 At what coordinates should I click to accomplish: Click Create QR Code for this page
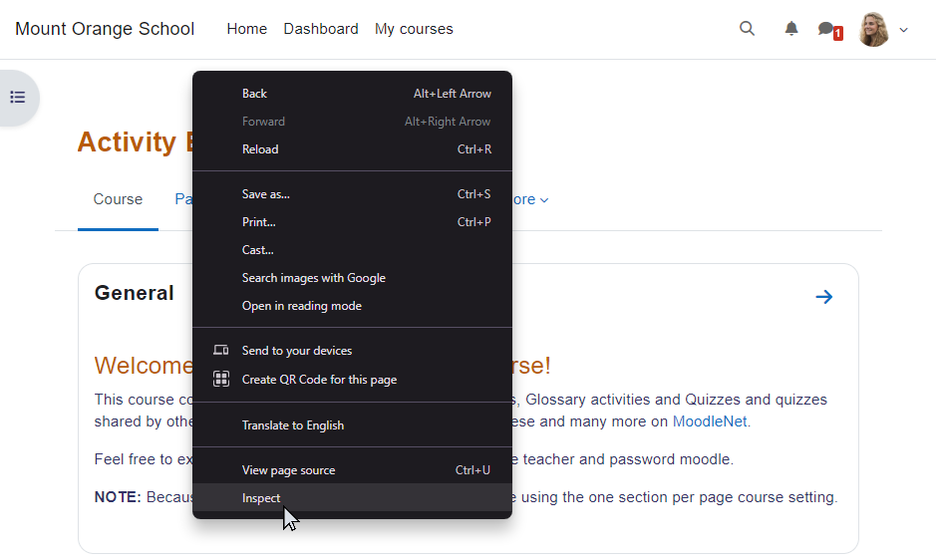pyautogui.click(x=320, y=380)
